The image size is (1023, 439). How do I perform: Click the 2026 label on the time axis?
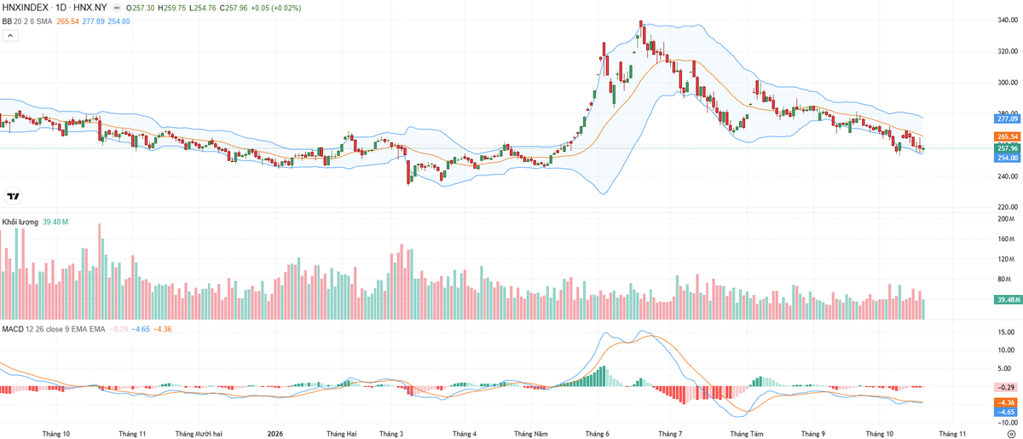(275, 433)
